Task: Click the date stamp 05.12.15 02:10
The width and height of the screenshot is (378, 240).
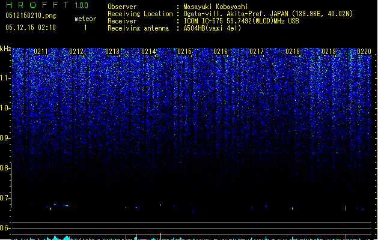Action: pyautogui.click(x=31, y=28)
